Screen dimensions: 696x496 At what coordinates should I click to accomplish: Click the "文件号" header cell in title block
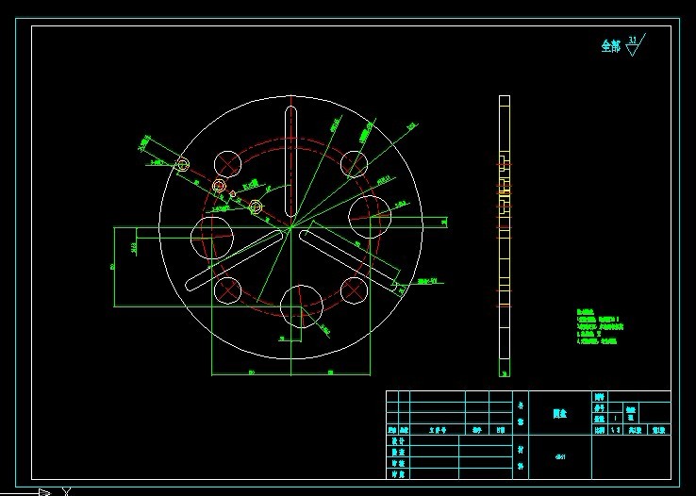pos(438,430)
